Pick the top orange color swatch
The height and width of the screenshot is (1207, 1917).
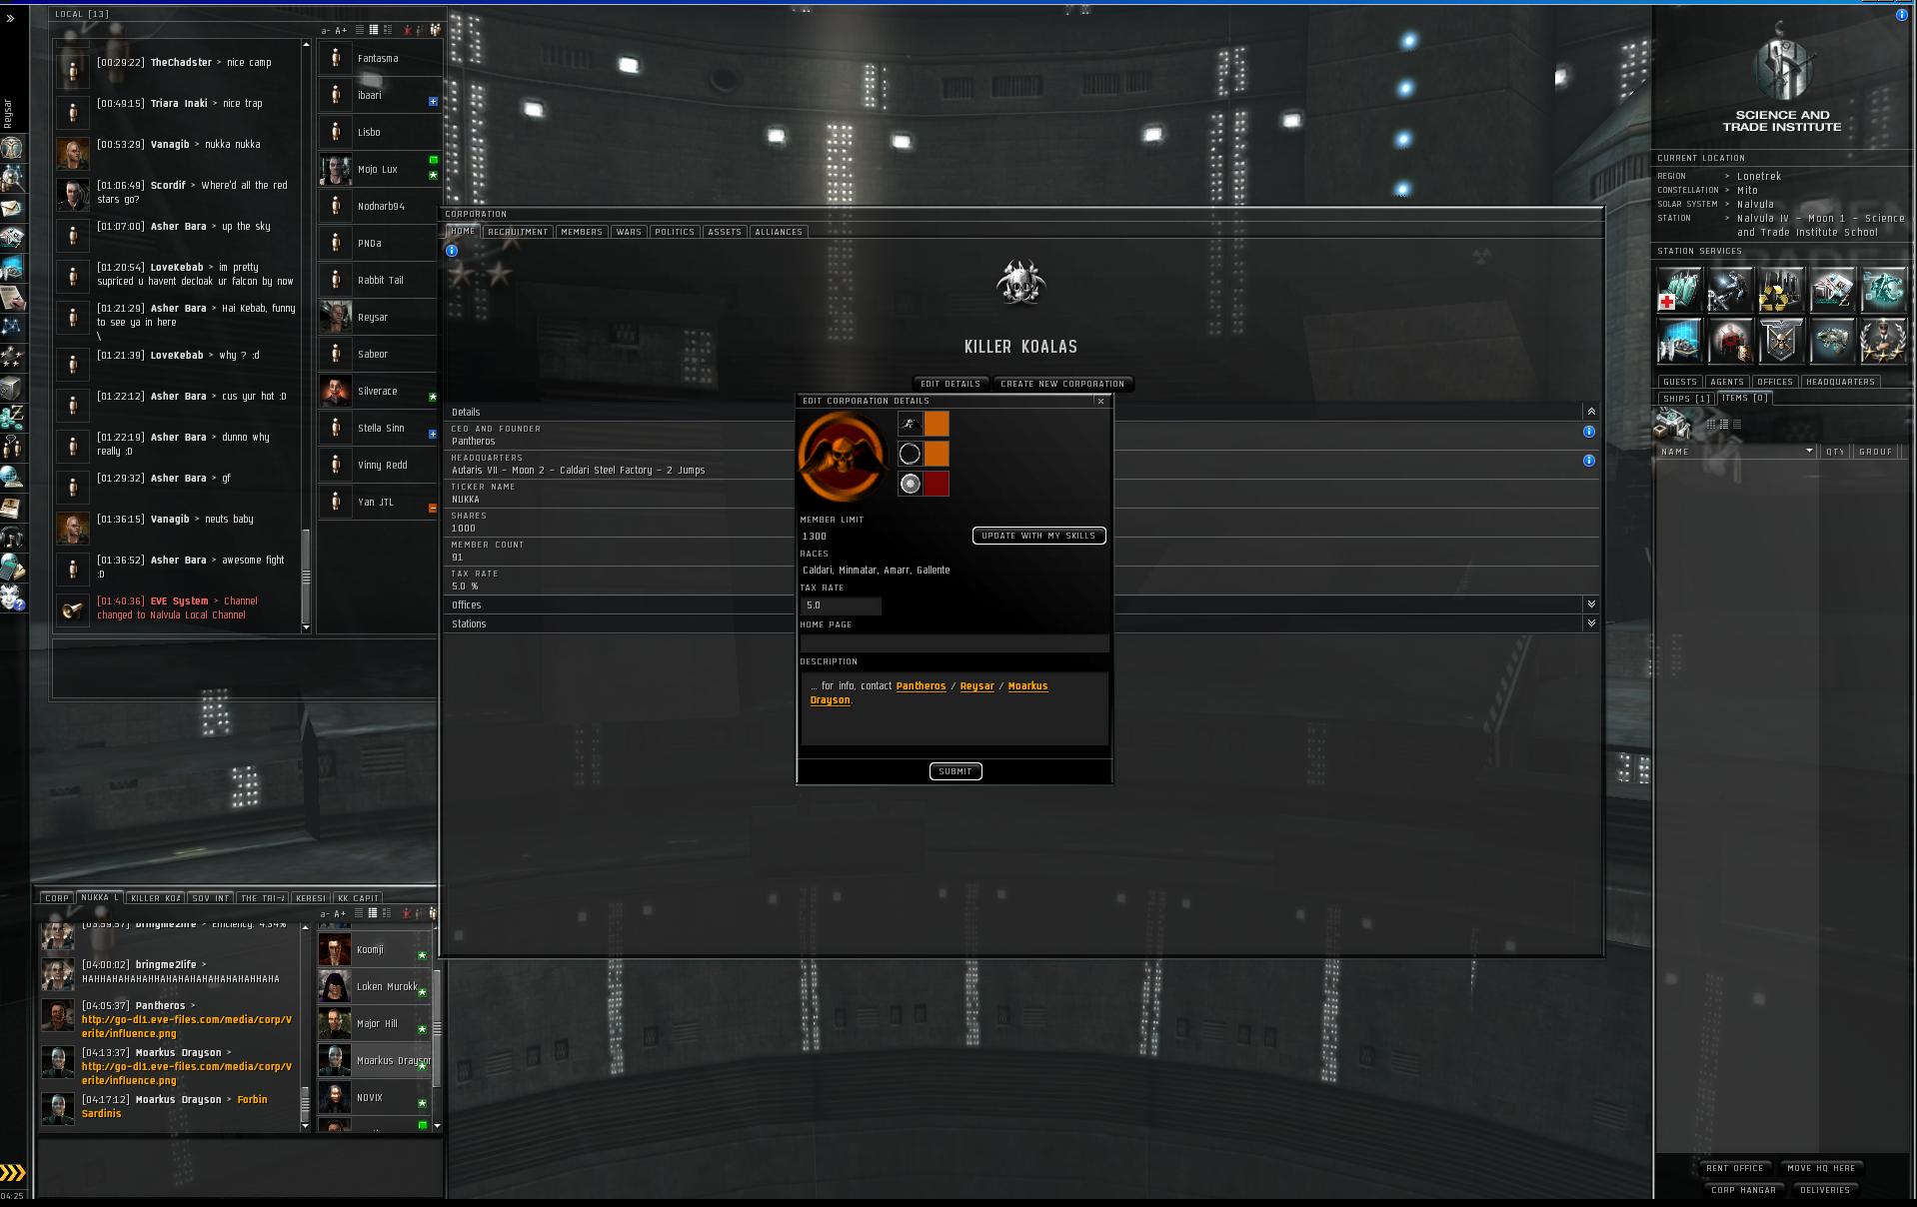click(x=937, y=424)
